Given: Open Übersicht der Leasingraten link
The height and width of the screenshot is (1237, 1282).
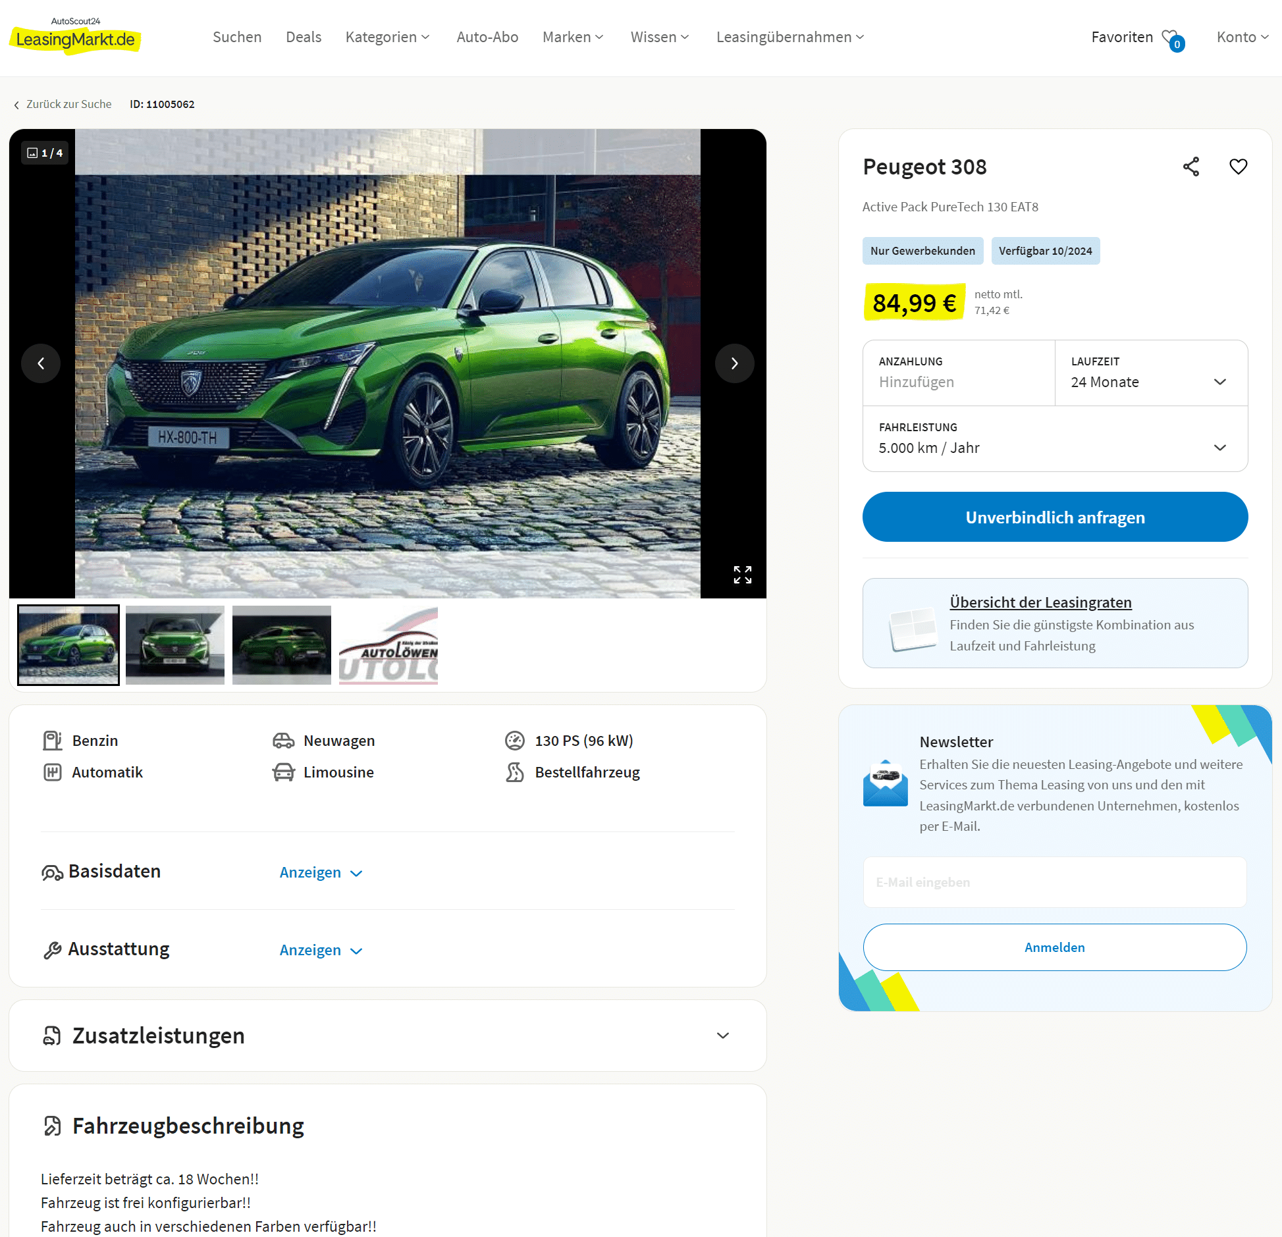Looking at the screenshot, I should 1040,602.
